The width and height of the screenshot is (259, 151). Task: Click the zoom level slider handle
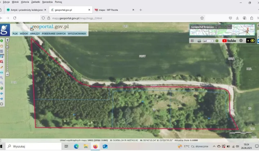(7, 46)
